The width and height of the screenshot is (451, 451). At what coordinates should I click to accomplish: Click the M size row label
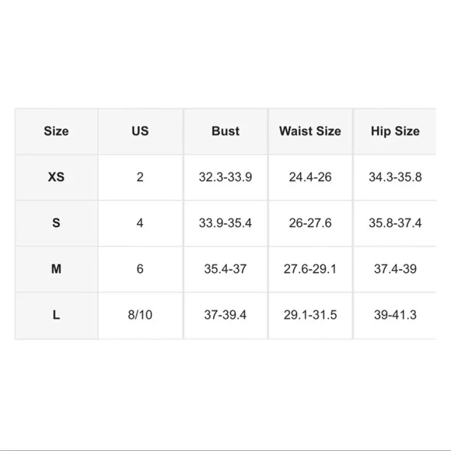coord(56,269)
